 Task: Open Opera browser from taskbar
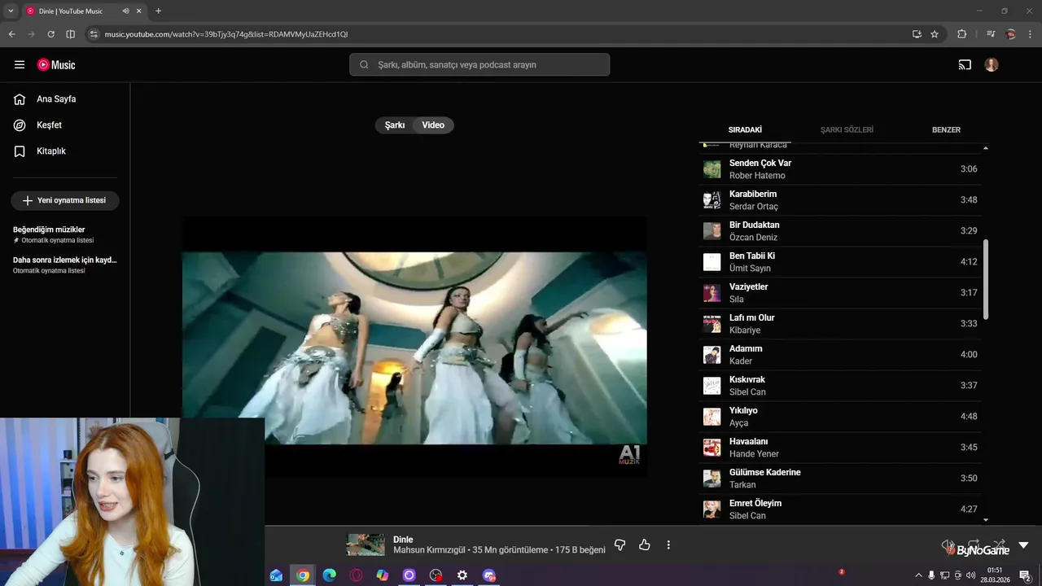click(356, 575)
